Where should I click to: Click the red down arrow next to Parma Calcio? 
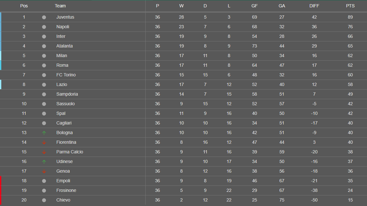click(44, 152)
